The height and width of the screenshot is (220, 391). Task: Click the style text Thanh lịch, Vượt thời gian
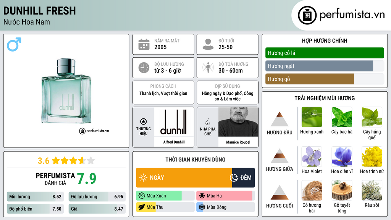[163, 93]
